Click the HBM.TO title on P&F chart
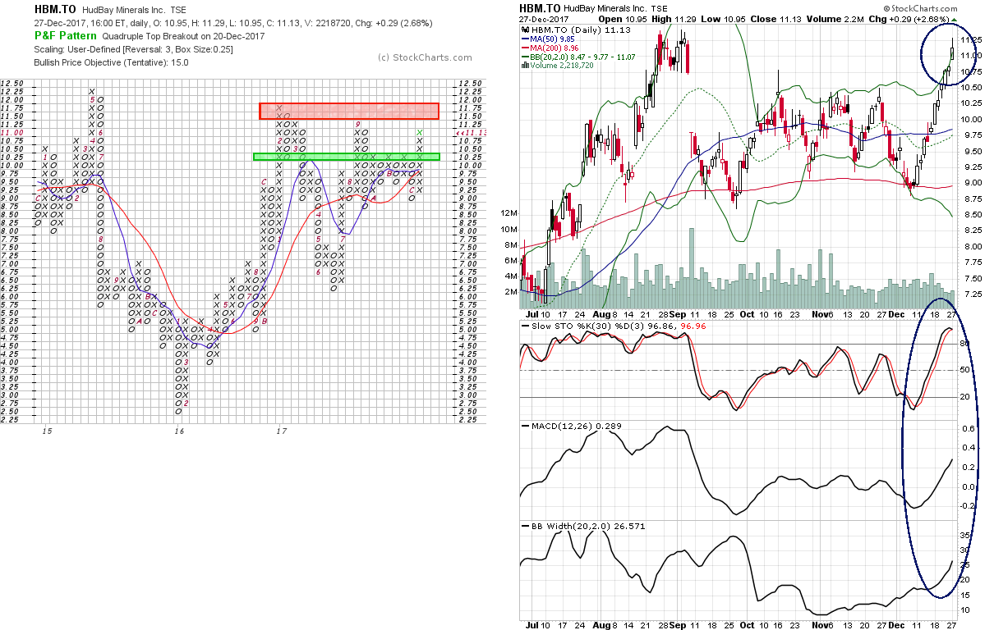The width and height of the screenshot is (994, 630). (54, 8)
